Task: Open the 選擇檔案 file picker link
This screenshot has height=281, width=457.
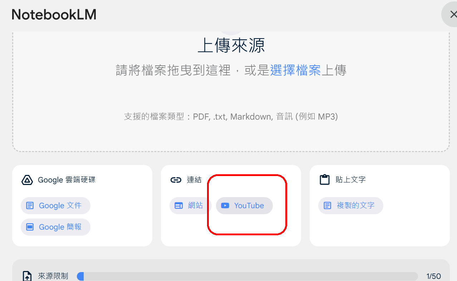Action: tap(295, 70)
